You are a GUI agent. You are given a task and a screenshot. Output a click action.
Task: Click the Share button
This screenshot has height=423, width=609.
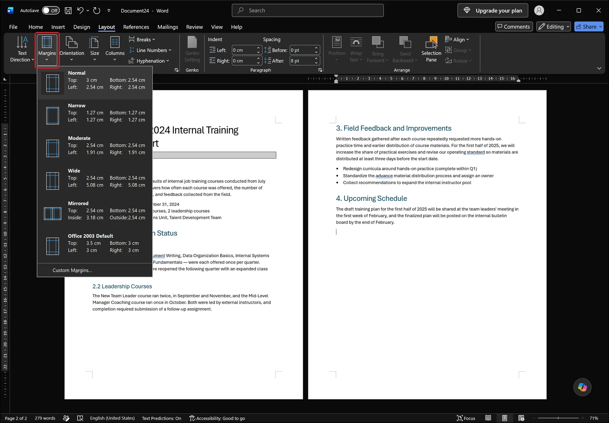589,27
